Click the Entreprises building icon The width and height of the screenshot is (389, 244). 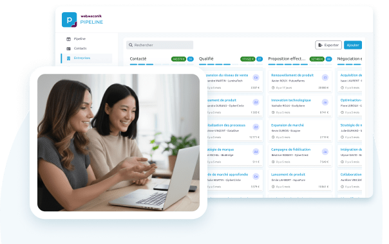pos(68,58)
